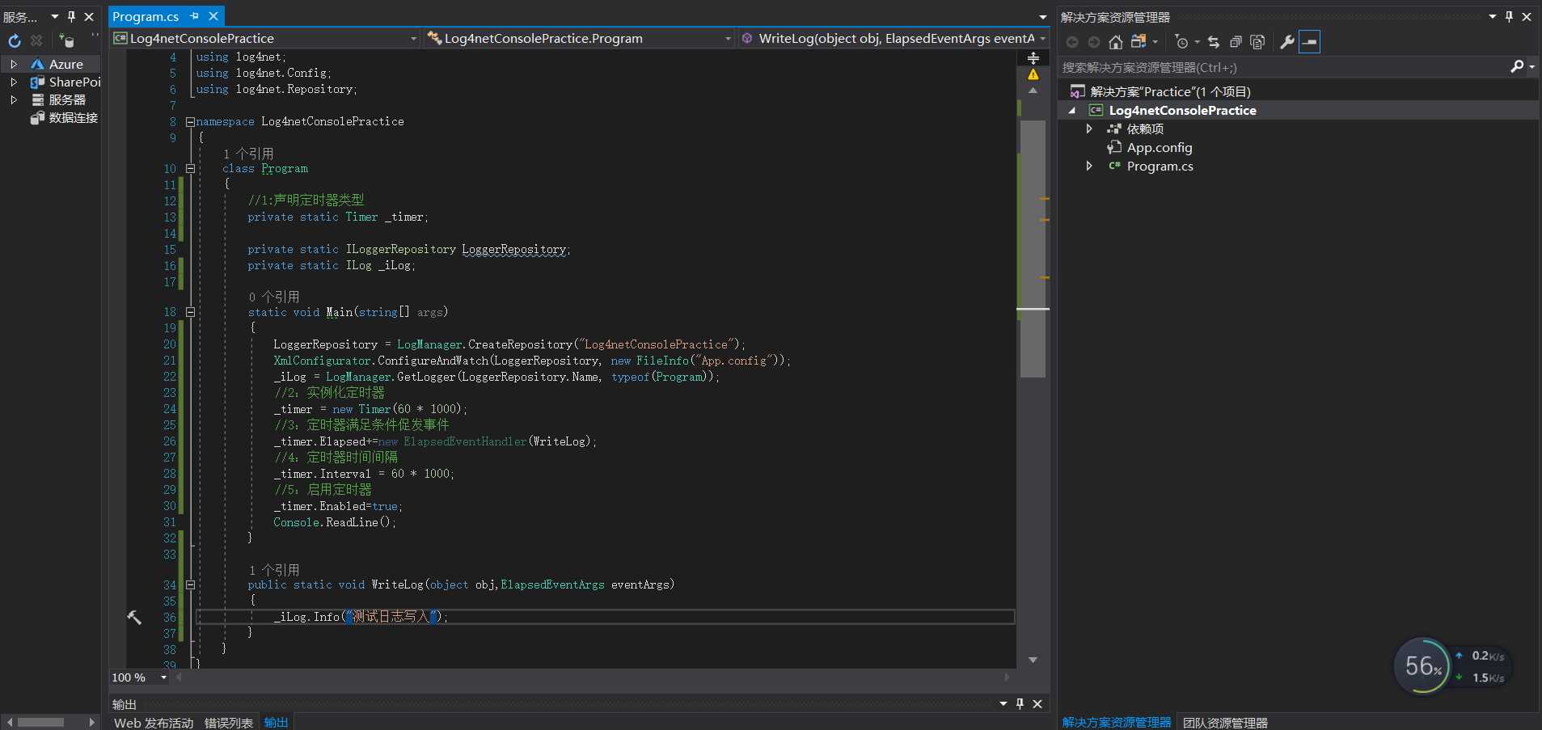This screenshot has height=730, width=1542.
Task: Pin the Program.cs tab
Action: [x=194, y=16]
